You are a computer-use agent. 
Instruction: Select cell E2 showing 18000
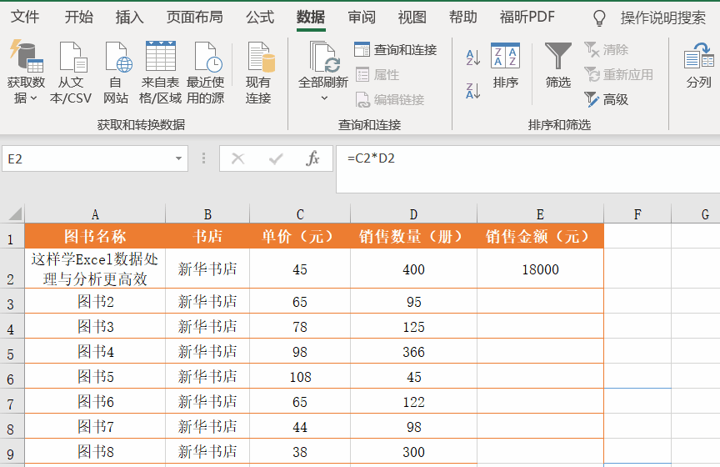coord(541,269)
